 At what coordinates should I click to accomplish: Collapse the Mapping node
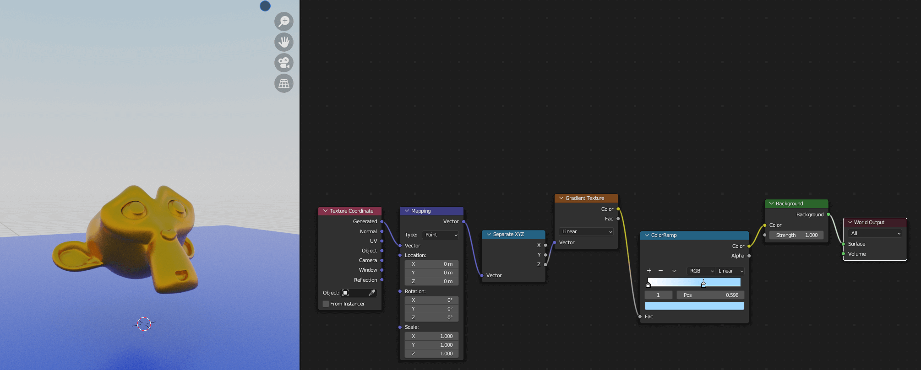point(407,211)
